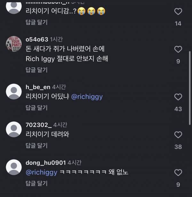The width and height of the screenshot is (192, 197).
Task: Reply to dong_hu0901's comment
Action: tap(36, 183)
